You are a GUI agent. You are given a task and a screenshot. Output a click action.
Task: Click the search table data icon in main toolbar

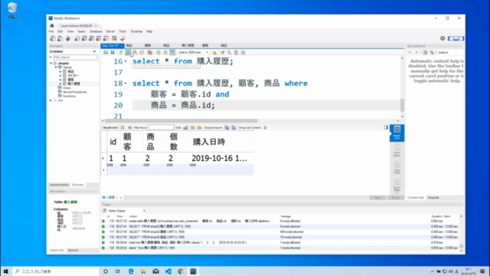point(114,38)
